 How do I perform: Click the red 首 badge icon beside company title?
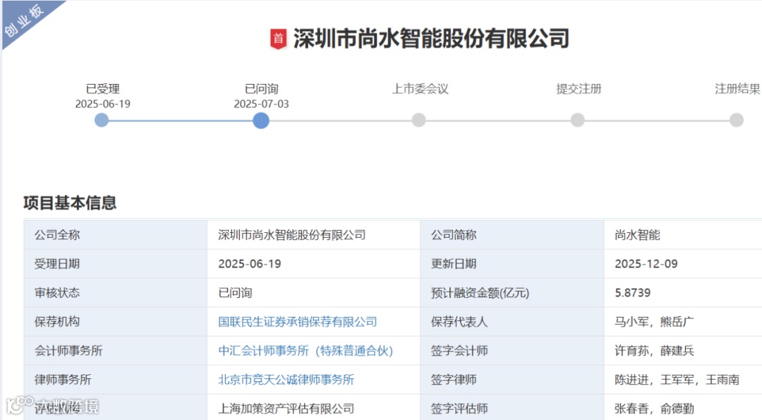click(278, 39)
